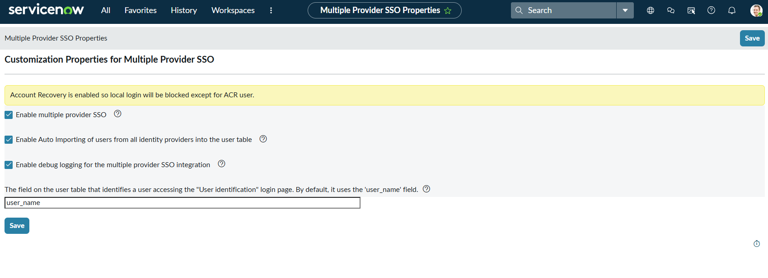
Task: Open the All menu
Action: pos(106,10)
